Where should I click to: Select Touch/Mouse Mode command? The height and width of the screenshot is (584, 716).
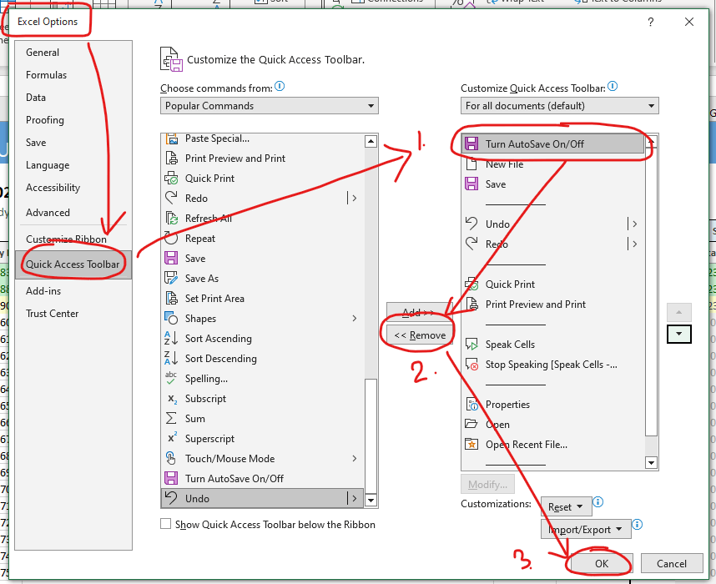coord(263,459)
